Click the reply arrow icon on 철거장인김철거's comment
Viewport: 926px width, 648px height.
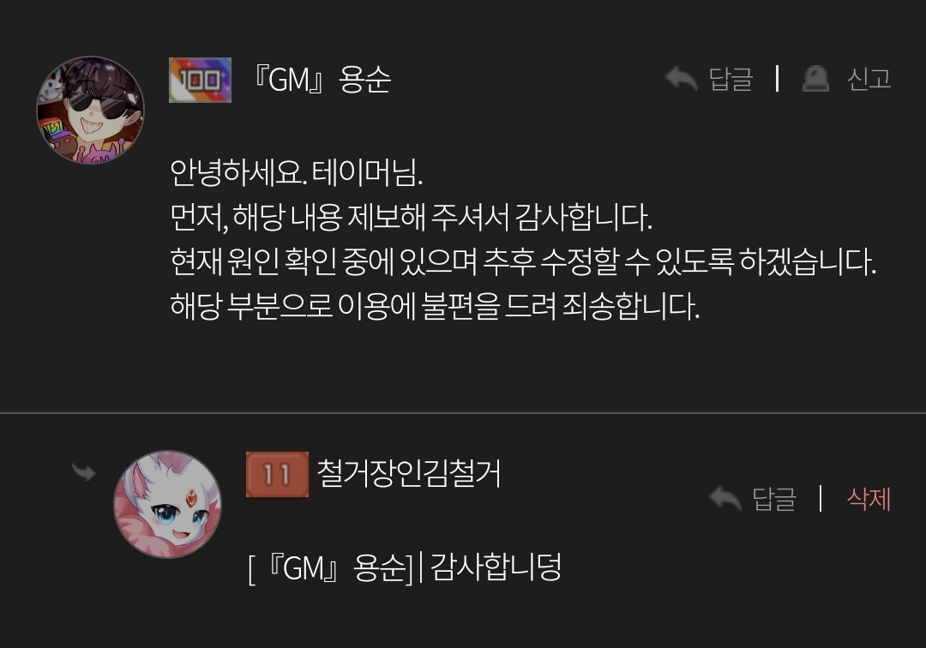tap(725, 499)
